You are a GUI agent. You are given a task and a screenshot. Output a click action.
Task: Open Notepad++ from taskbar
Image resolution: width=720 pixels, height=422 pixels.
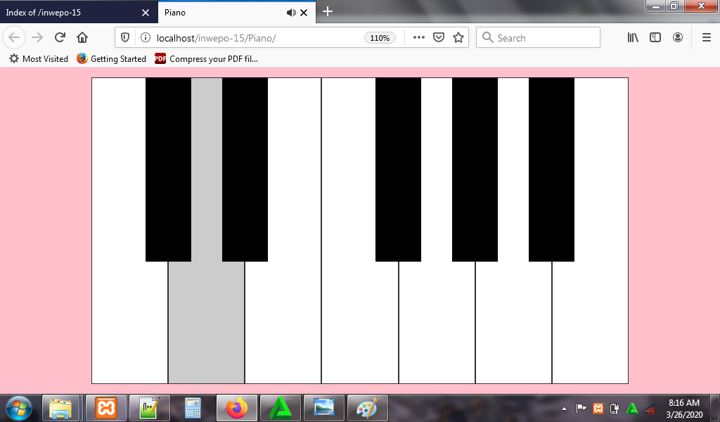coord(149,408)
